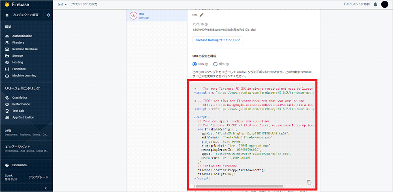Click help icon next to CDN option
This screenshot has height=192, width=393.
(x=207, y=64)
